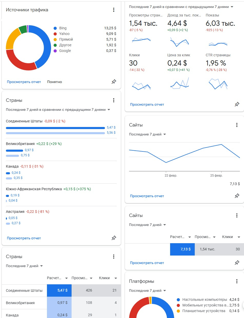Open Последние 7 дней dropdown in Платформы card

148,290
